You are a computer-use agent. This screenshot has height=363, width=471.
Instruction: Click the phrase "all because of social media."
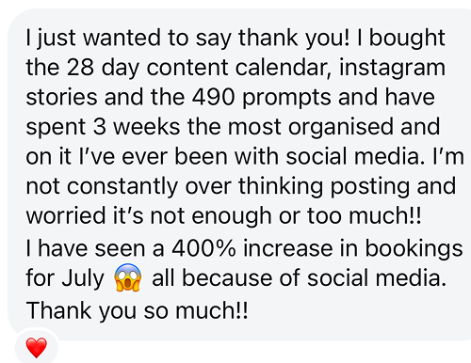tap(299, 278)
